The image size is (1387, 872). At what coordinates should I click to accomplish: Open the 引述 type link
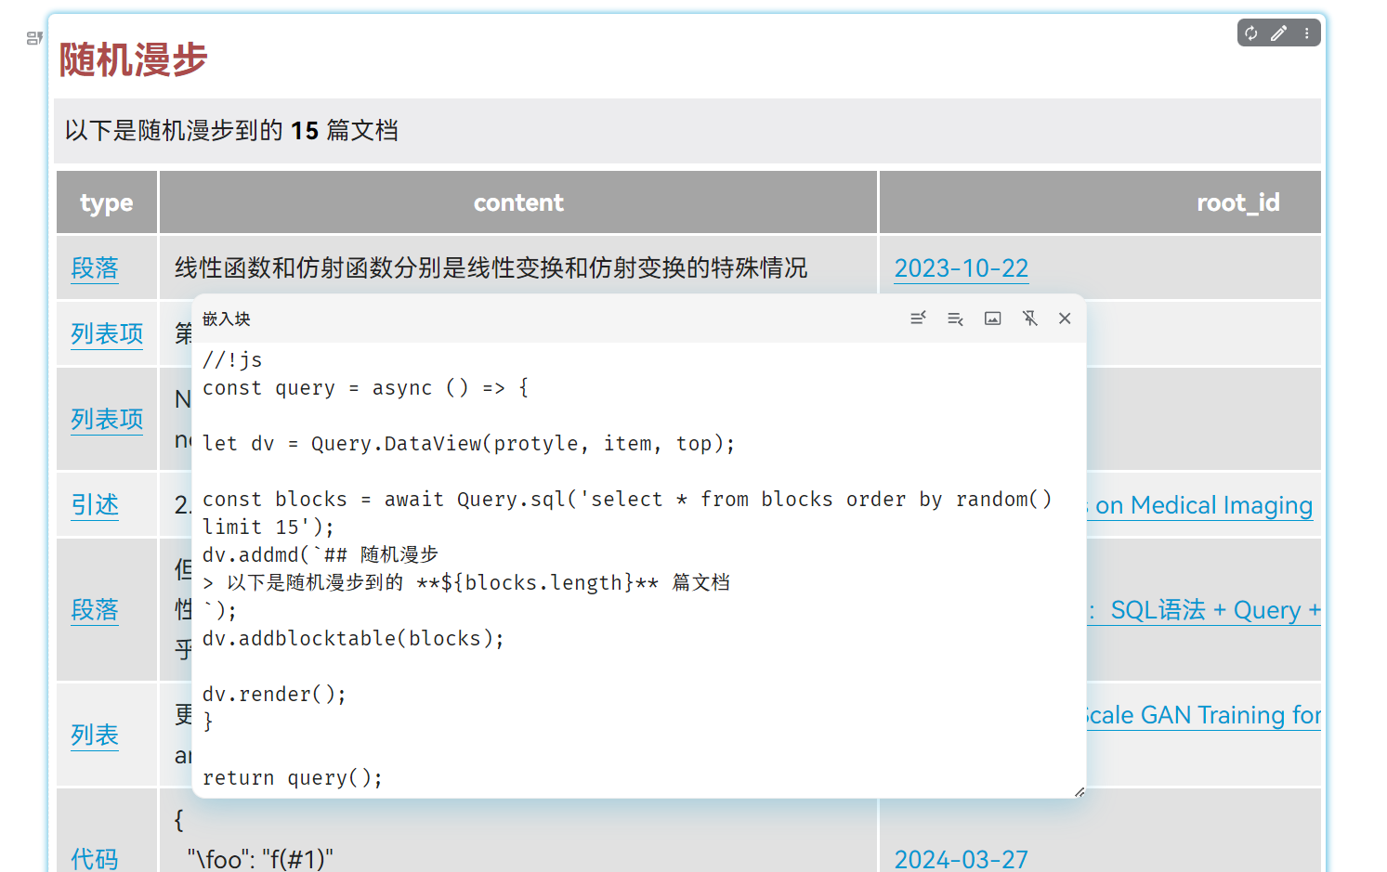click(95, 504)
